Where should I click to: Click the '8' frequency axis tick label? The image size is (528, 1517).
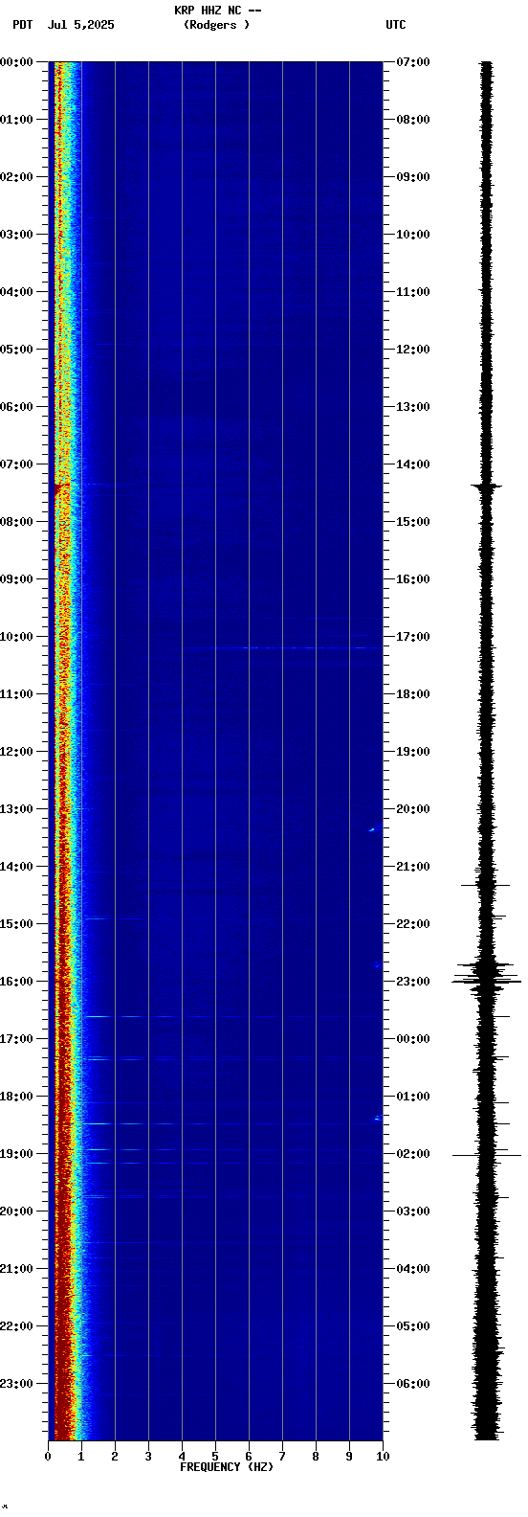pyautogui.click(x=316, y=1457)
